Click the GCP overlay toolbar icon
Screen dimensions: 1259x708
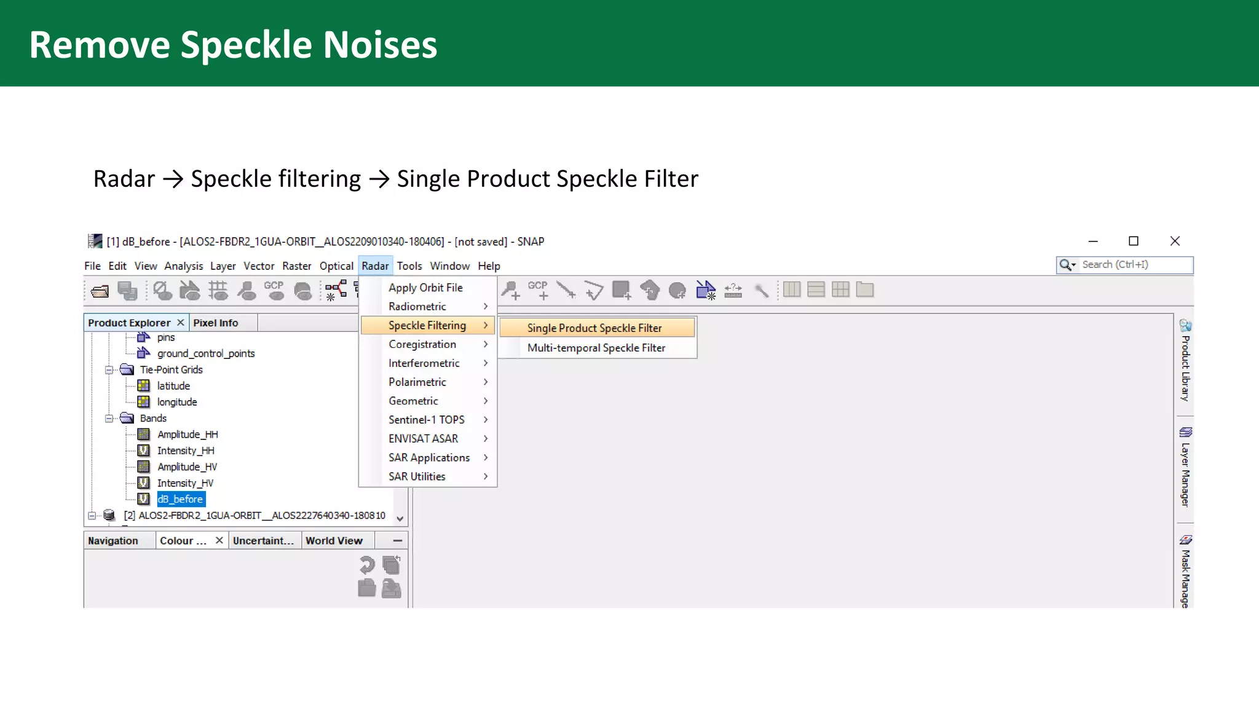(x=274, y=290)
